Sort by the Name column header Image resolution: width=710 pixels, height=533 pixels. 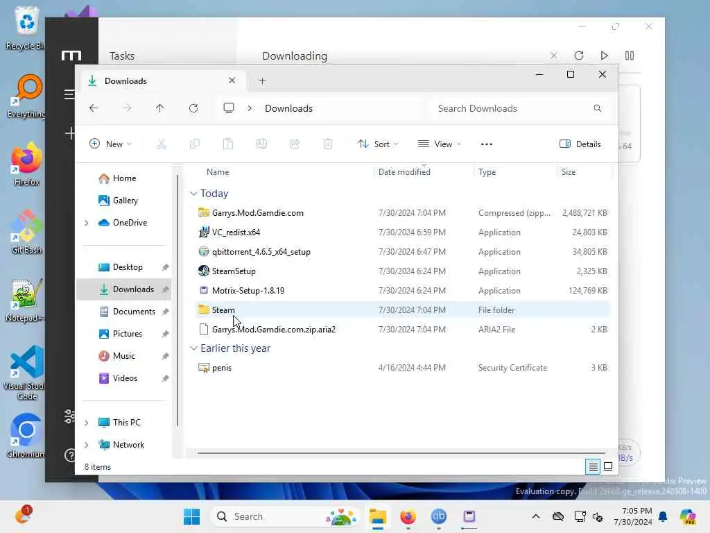click(x=218, y=172)
